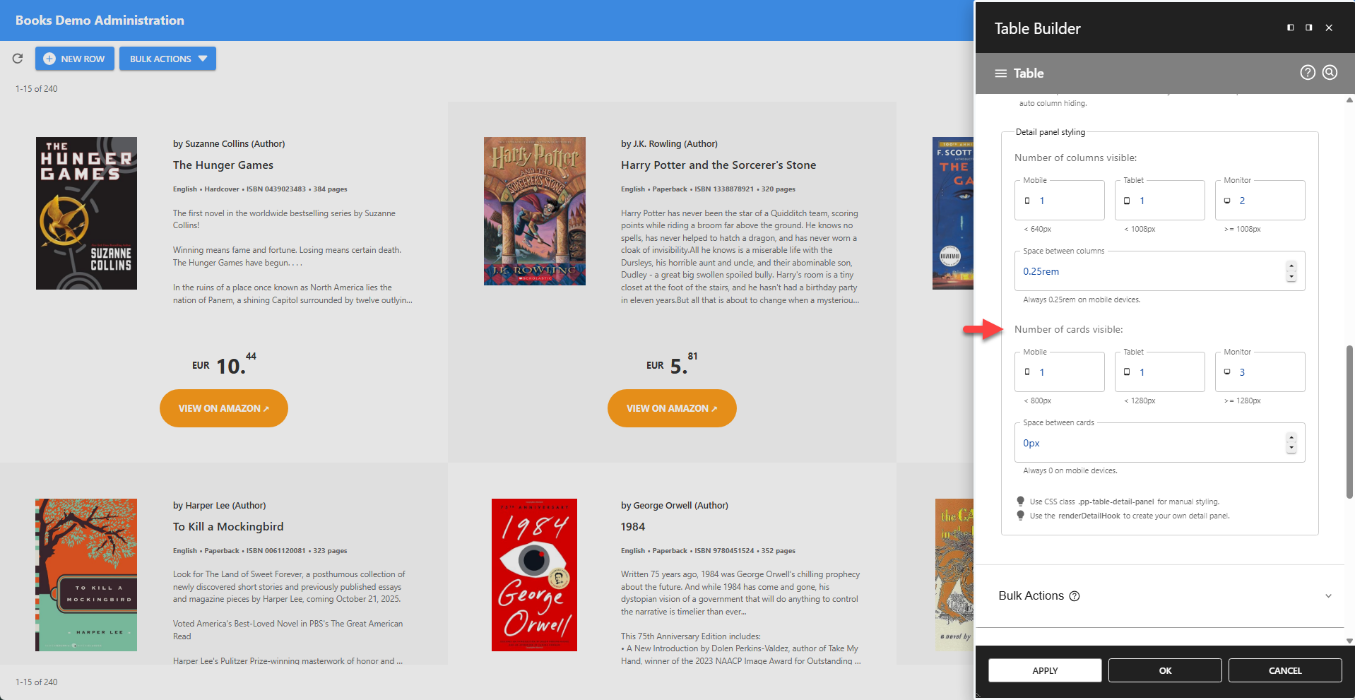Close the Table Builder panel
This screenshot has height=700, width=1355.
pos(1329,28)
